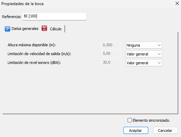The width and height of the screenshot is (181, 137).
Task: Enable the Elemento sincronizado checkbox
Action: [x=130, y=120]
